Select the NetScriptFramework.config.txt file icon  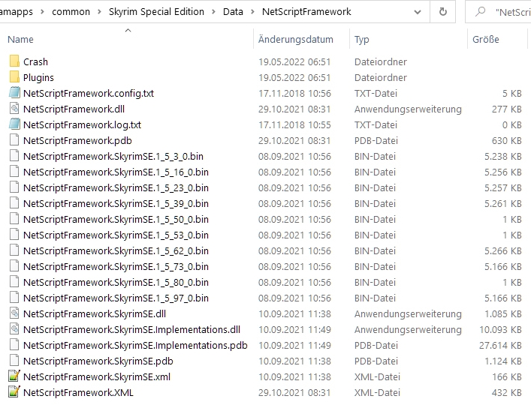(x=14, y=93)
